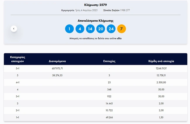The image size is (190, 124).
Task: Click the orange Joker ball number 7
Action: 121,29
